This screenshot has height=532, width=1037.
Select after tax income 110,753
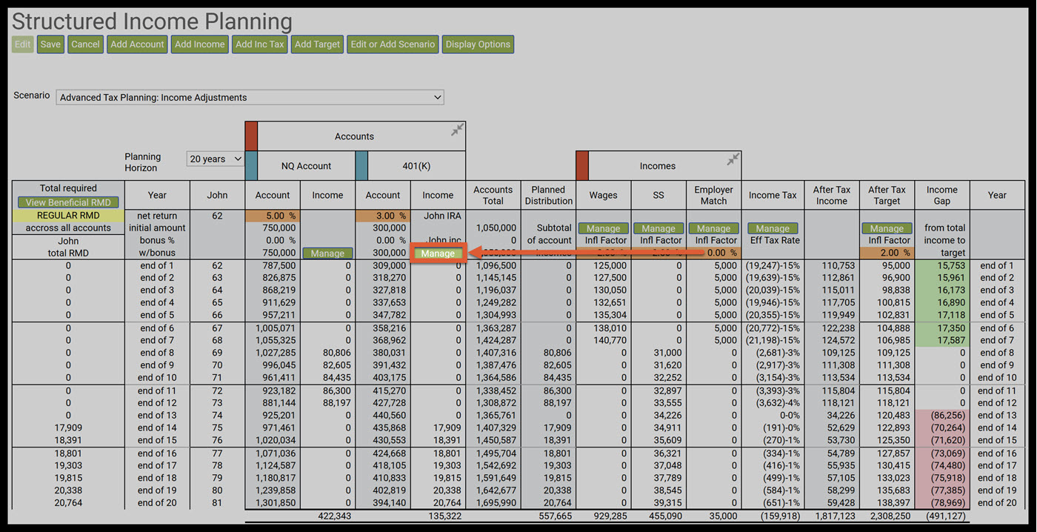837,265
